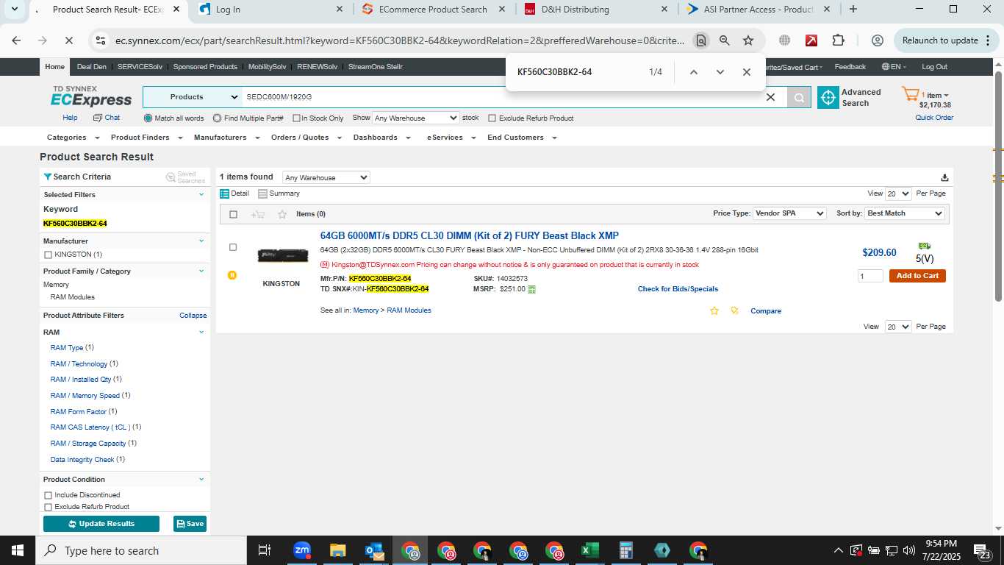Click the MSRP calculator icon
The image size is (1004, 565).
(532, 289)
